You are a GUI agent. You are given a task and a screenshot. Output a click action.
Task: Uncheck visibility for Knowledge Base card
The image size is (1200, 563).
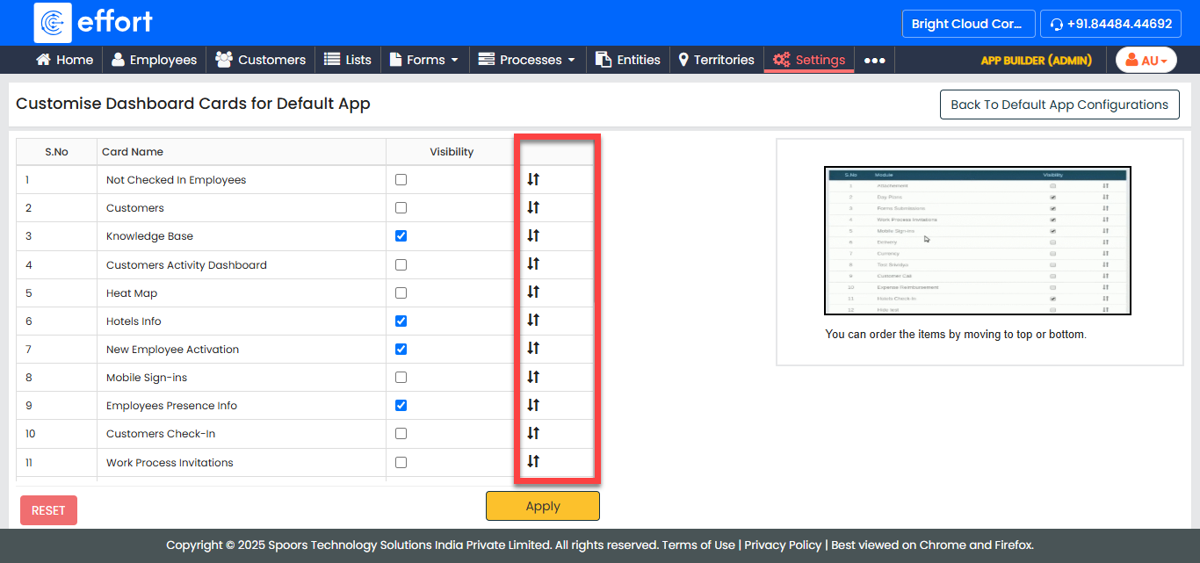point(401,236)
